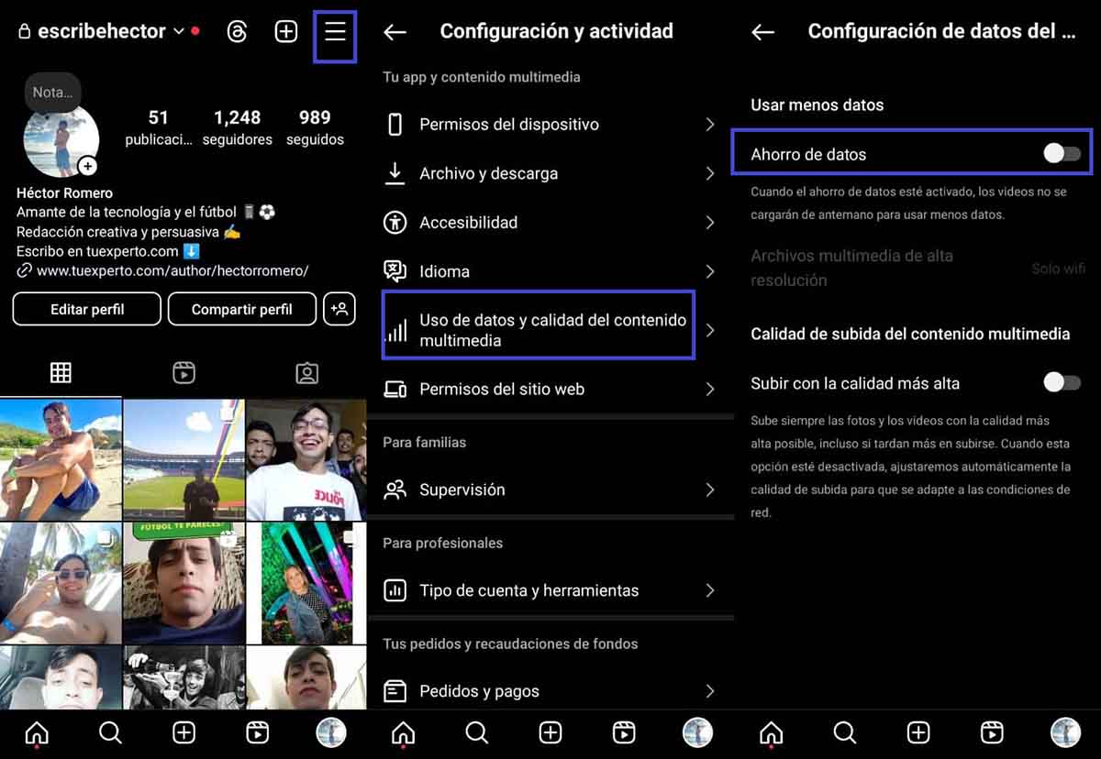Screen dimensions: 1101x759
Task: Tap the 51 publicaciones count
Action: click(159, 127)
